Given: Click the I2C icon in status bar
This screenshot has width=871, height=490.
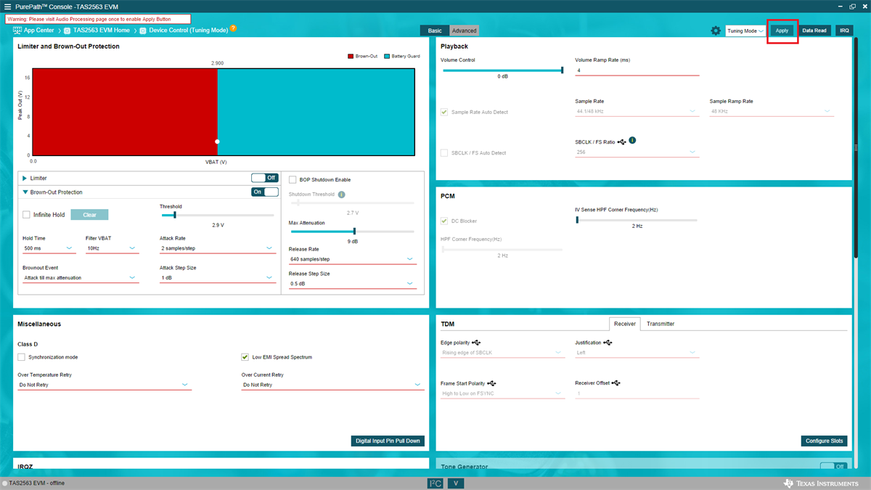Looking at the screenshot, I should point(435,483).
